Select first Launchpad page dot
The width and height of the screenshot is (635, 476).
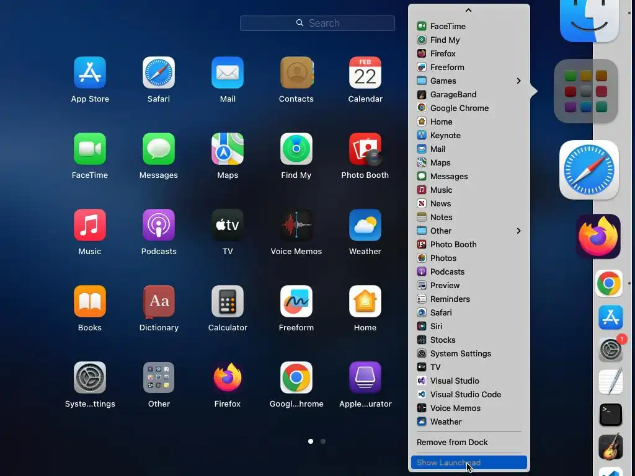click(x=311, y=441)
